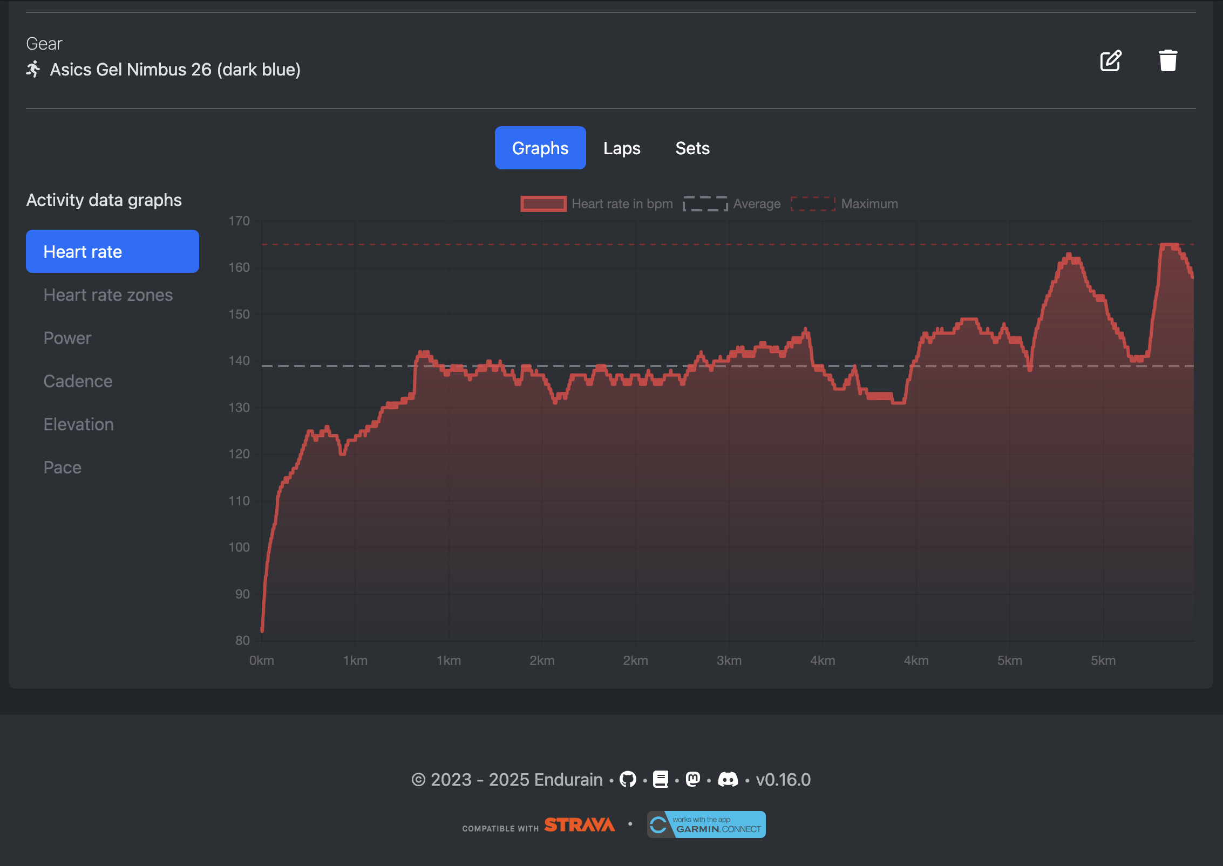Viewport: 1223px width, 866px height.
Task: Click the trash delete gear icon
Action: (x=1167, y=61)
